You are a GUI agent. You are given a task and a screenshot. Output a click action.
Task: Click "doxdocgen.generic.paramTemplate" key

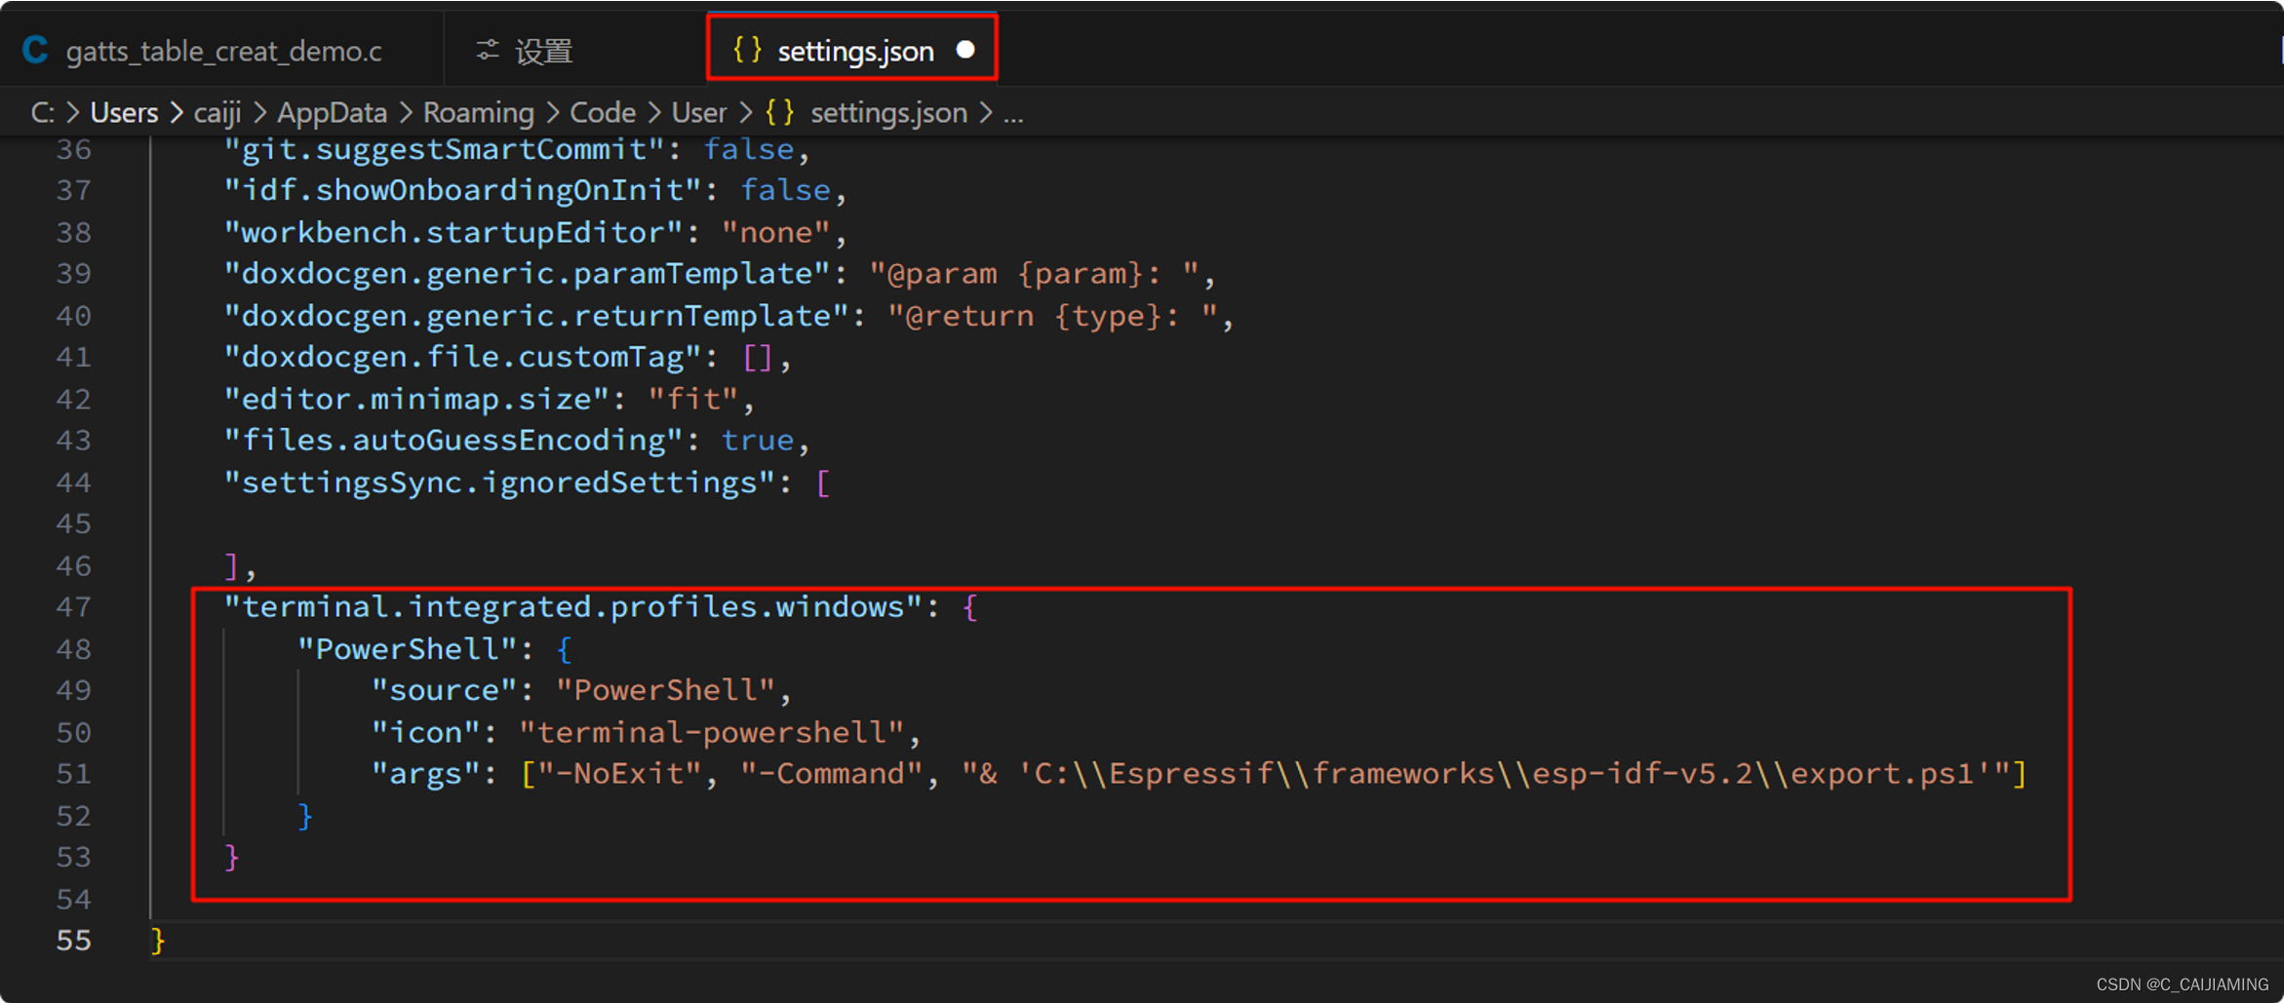click(x=527, y=274)
